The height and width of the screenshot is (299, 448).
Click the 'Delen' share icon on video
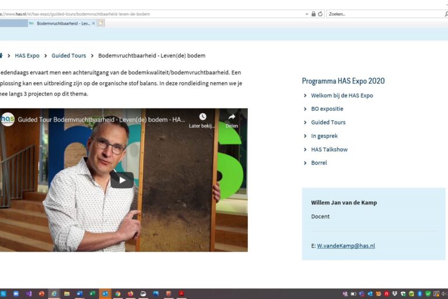click(232, 117)
